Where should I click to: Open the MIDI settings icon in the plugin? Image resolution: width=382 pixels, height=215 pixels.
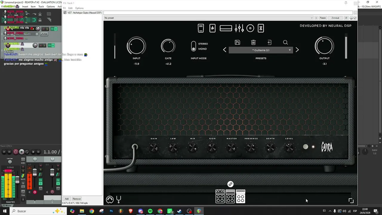pyautogui.click(x=110, y=199)
